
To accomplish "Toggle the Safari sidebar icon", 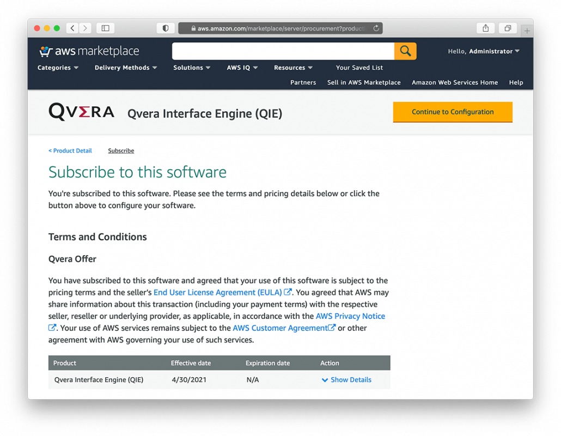I will [x=106, y=28].
